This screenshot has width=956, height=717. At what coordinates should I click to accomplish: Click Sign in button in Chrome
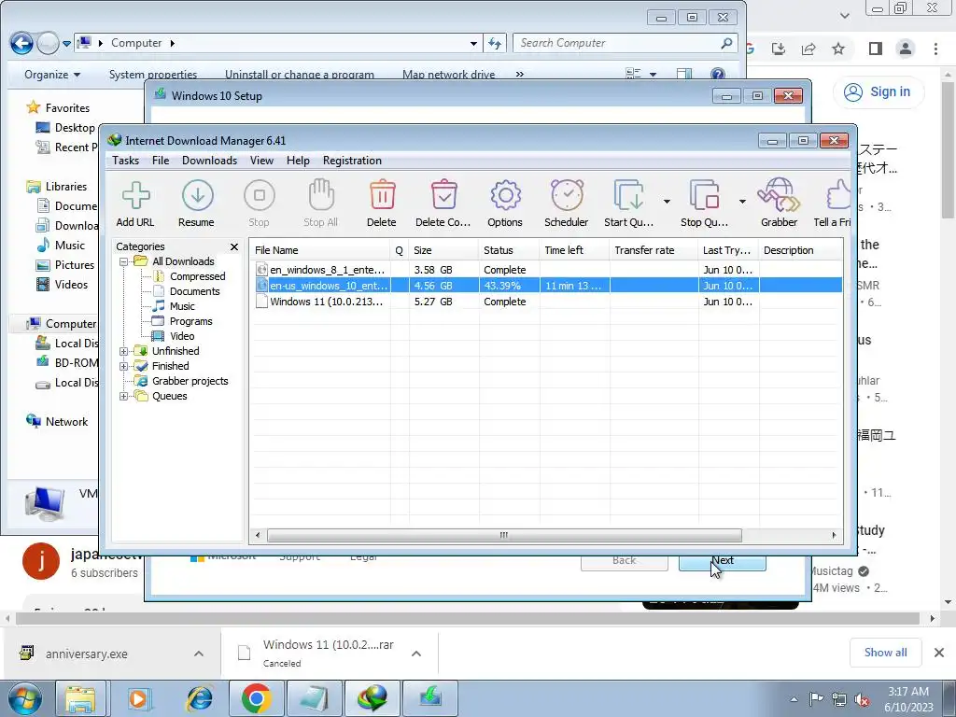[x=878, y=92]
